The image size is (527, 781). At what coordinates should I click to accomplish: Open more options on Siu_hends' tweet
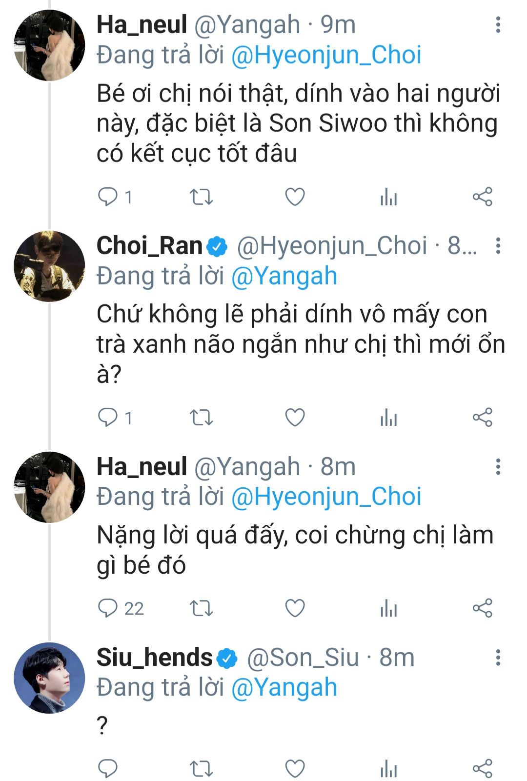point(498,658)
